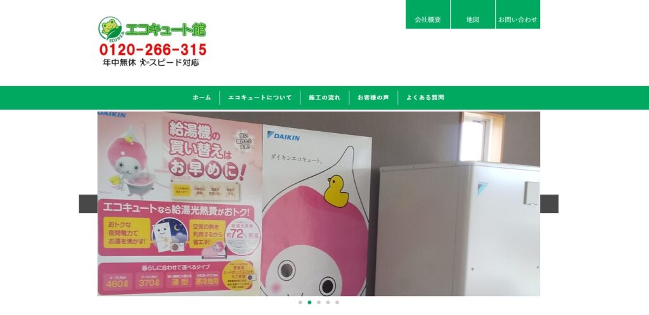This screenshot has height=315, width=649.
Task: Select the active green pagination dot
Action: point(309,302)
